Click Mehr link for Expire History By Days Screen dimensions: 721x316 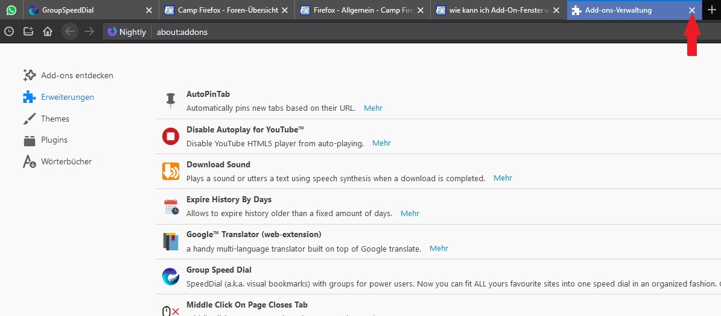pyautogui.click(x=410, y=213)
